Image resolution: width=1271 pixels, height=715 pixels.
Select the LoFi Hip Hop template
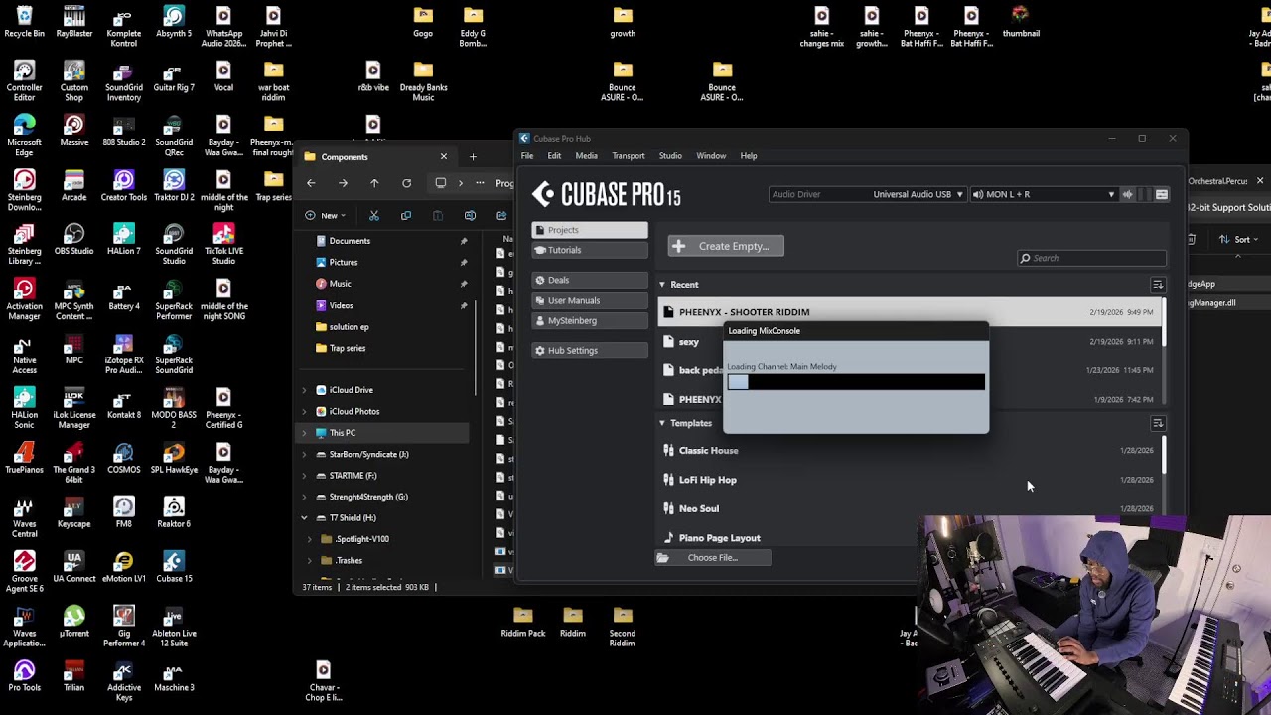(x=909, y=480)
